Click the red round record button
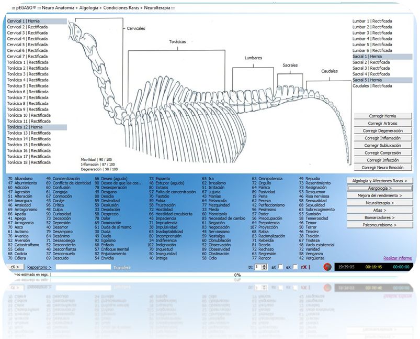Viewport: 420px width, 339px height. coord(327,267)
